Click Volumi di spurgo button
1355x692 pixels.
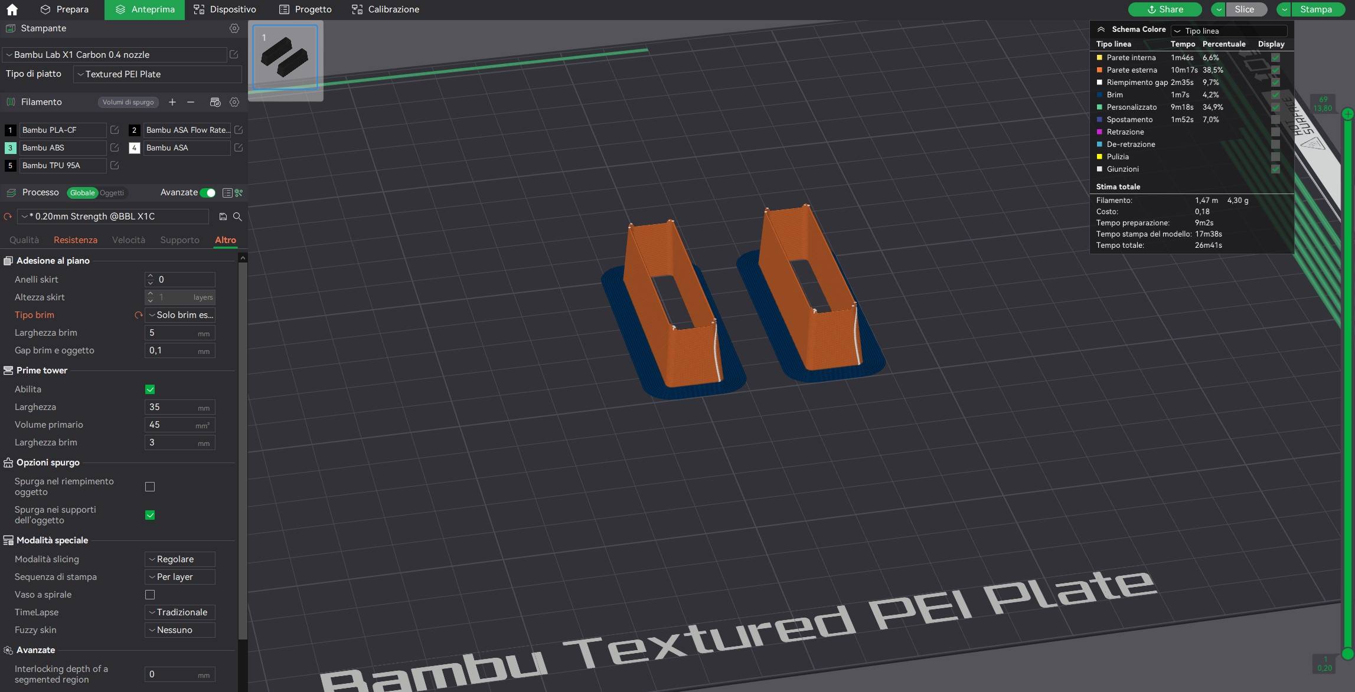pyautogui.click(x=128, y=102)
